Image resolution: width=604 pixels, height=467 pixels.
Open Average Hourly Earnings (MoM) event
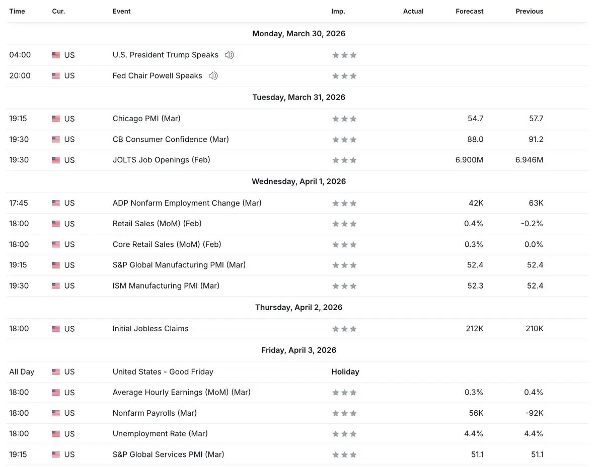click(181, 392)
